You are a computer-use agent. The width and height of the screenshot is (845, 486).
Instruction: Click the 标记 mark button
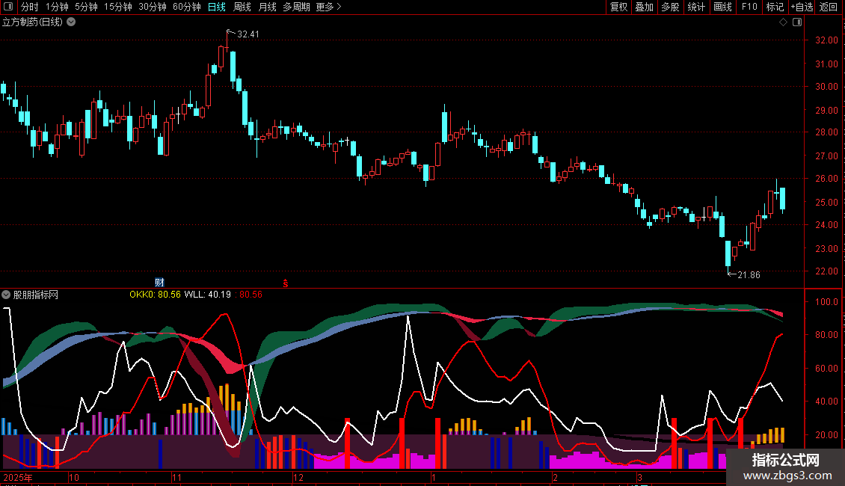[x=775, y=7]
